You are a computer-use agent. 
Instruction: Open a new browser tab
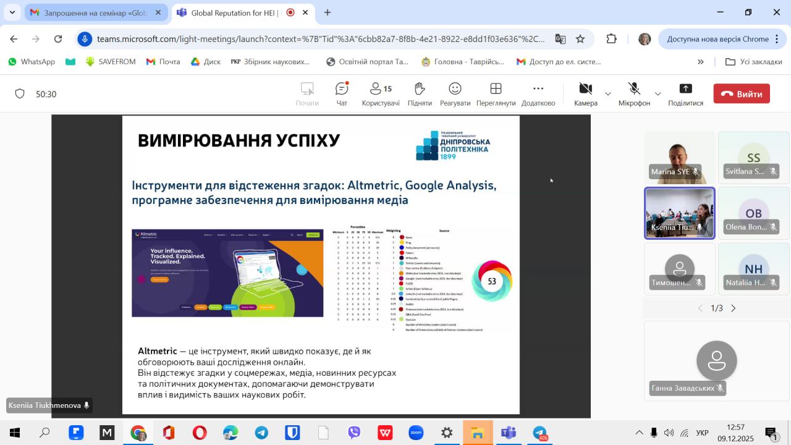[x=328, y=12]
